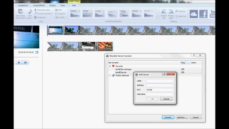Select the sixth AutoMovie theme thumbnail
Viewport: 229px width, 129px height.
click(x=136, y=14)
